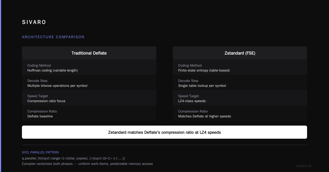Click Coding Method label under Traditional Deflate
The image size is (329, 172).
click(x=39, y=66)
